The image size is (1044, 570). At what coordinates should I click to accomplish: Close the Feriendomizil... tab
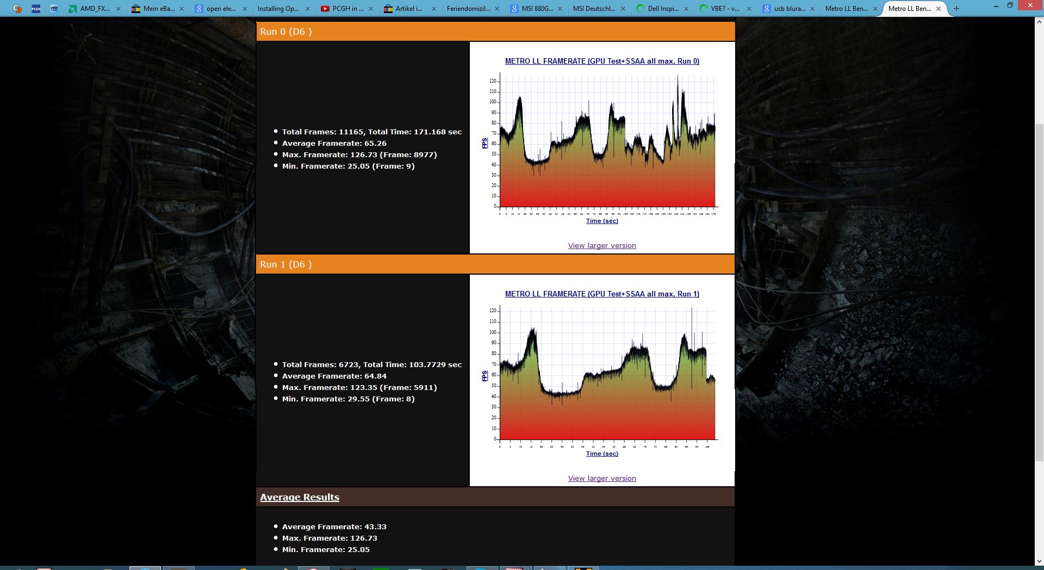497,9
